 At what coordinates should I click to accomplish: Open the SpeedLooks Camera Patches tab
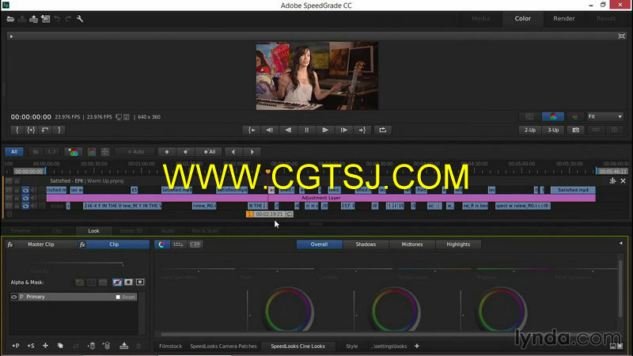pos(223,347)
